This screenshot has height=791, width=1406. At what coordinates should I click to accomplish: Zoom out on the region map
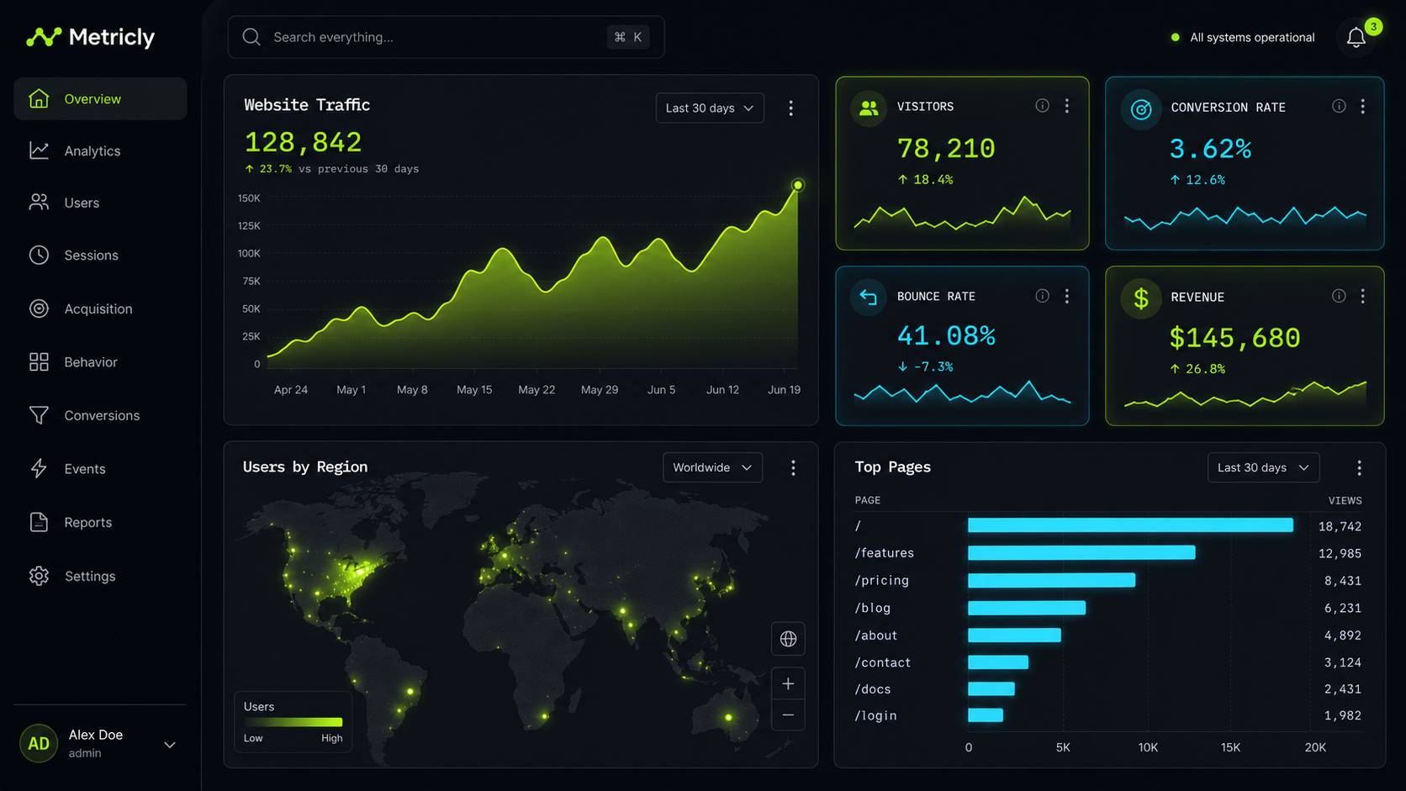pos(788,715)
